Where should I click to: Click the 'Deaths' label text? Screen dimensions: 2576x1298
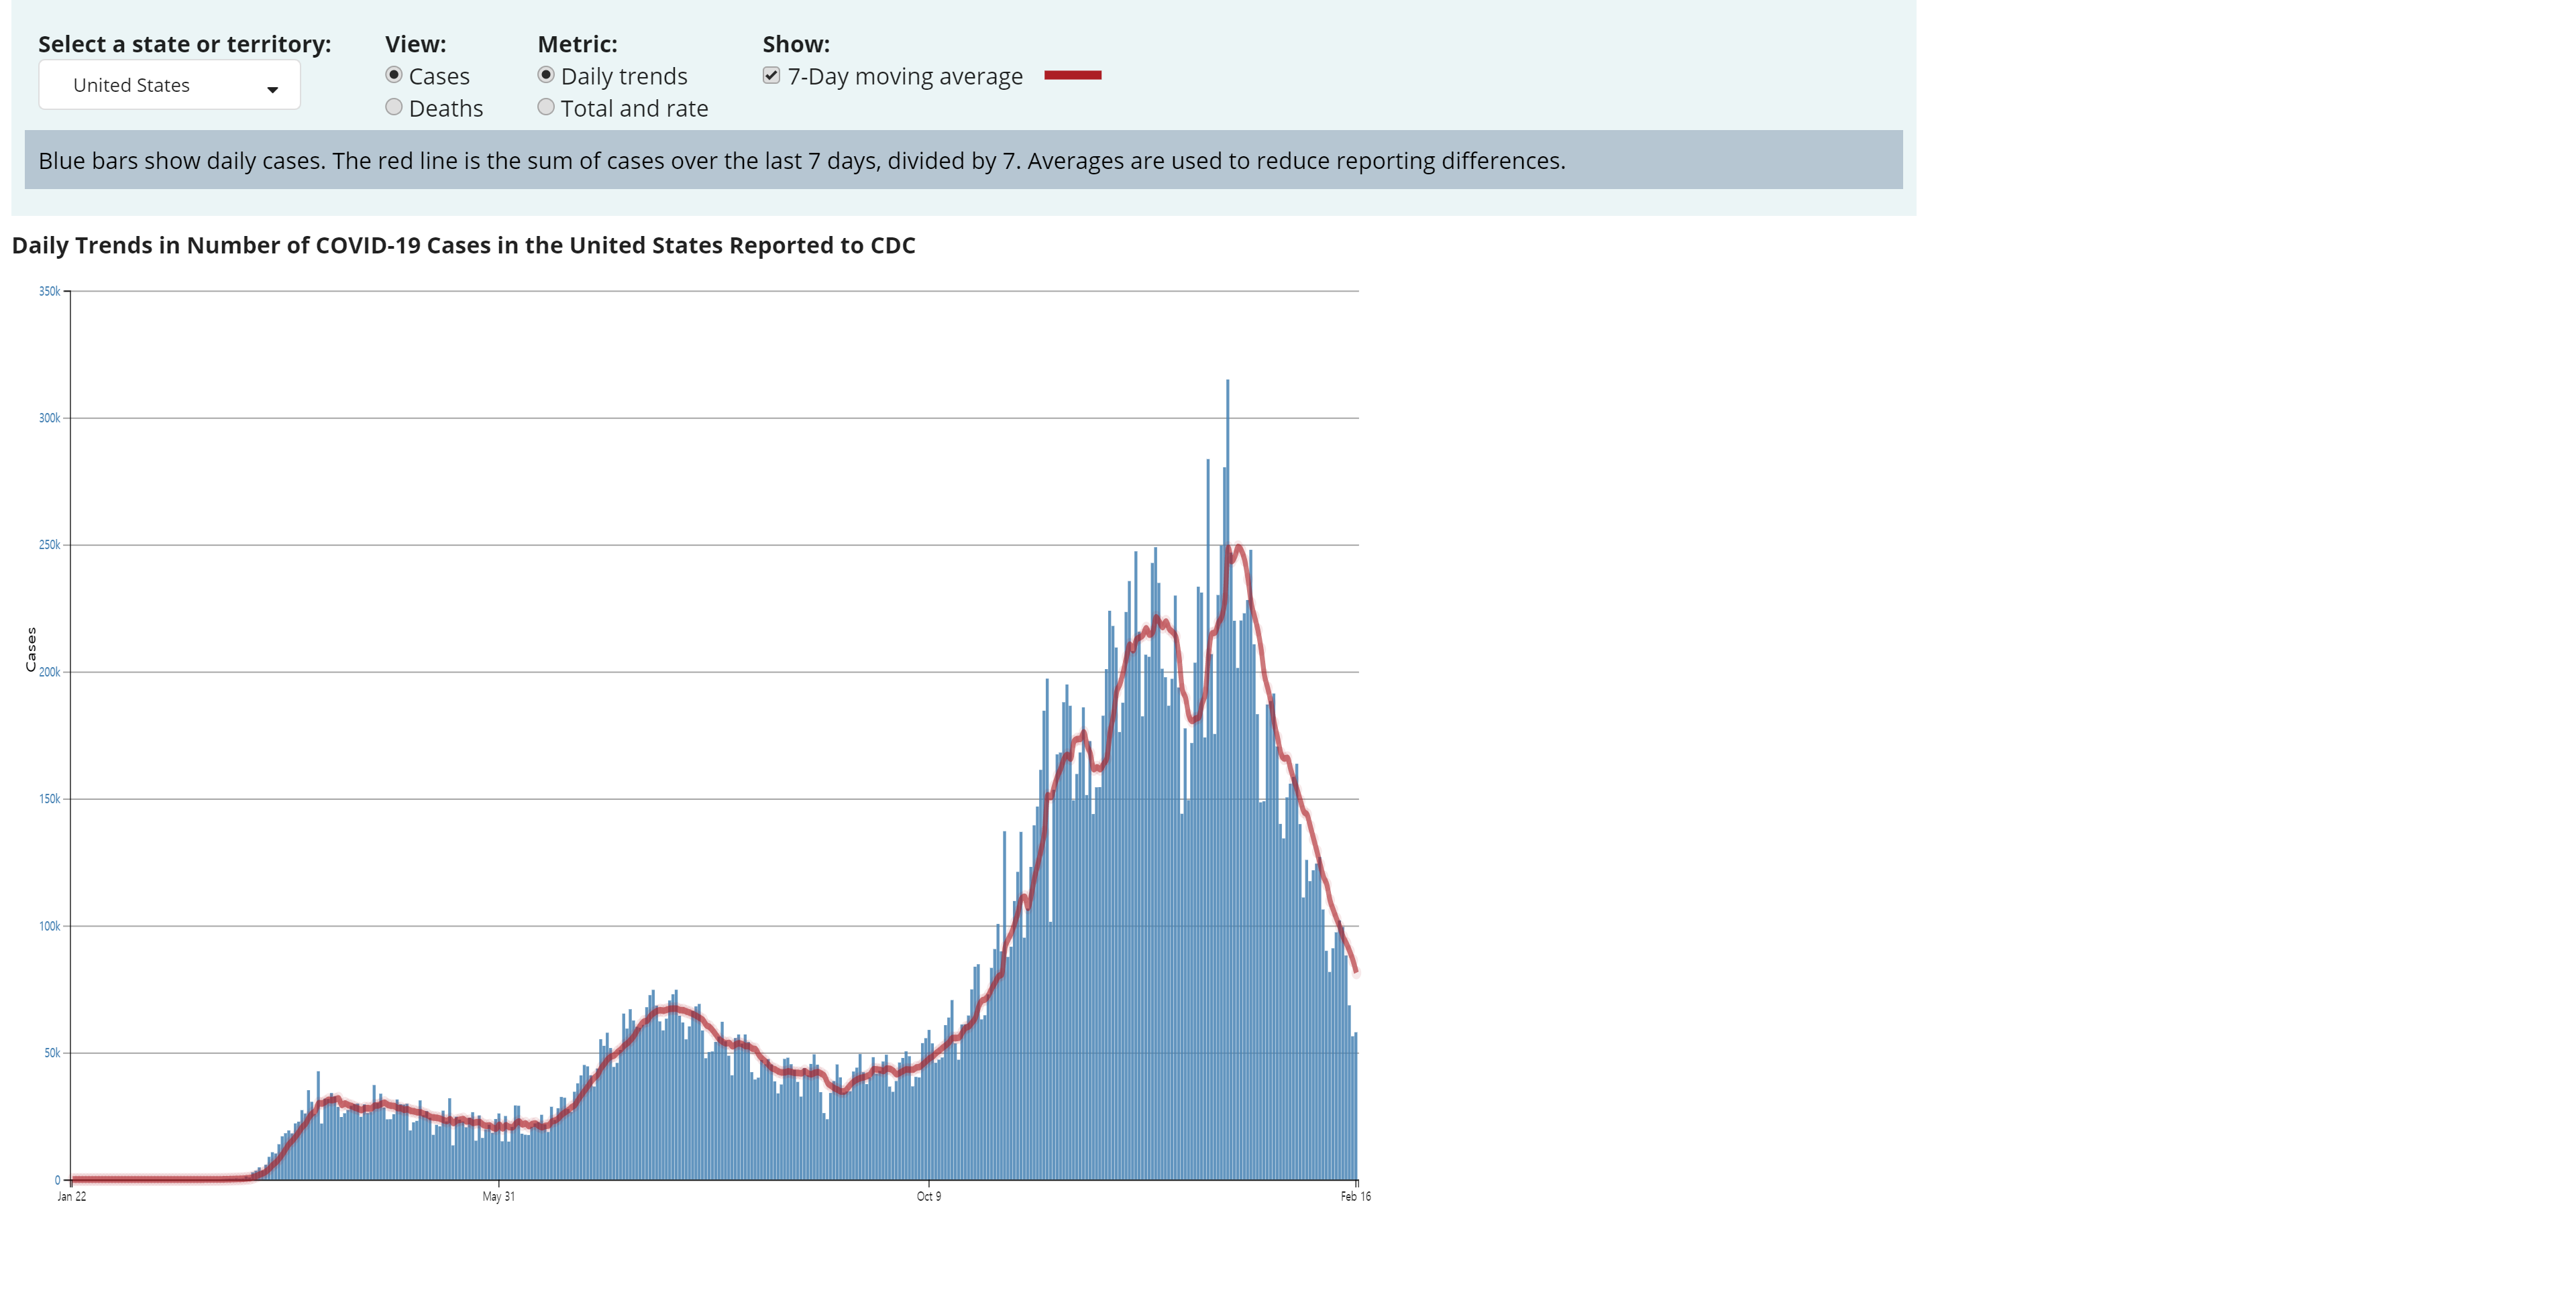click(x=446, y=109)
